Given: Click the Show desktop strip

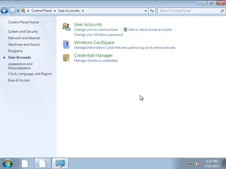Looking at the screenshot, I should [x=224, y=164].
